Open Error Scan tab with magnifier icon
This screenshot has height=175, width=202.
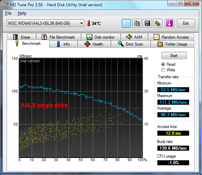[131, 44]
